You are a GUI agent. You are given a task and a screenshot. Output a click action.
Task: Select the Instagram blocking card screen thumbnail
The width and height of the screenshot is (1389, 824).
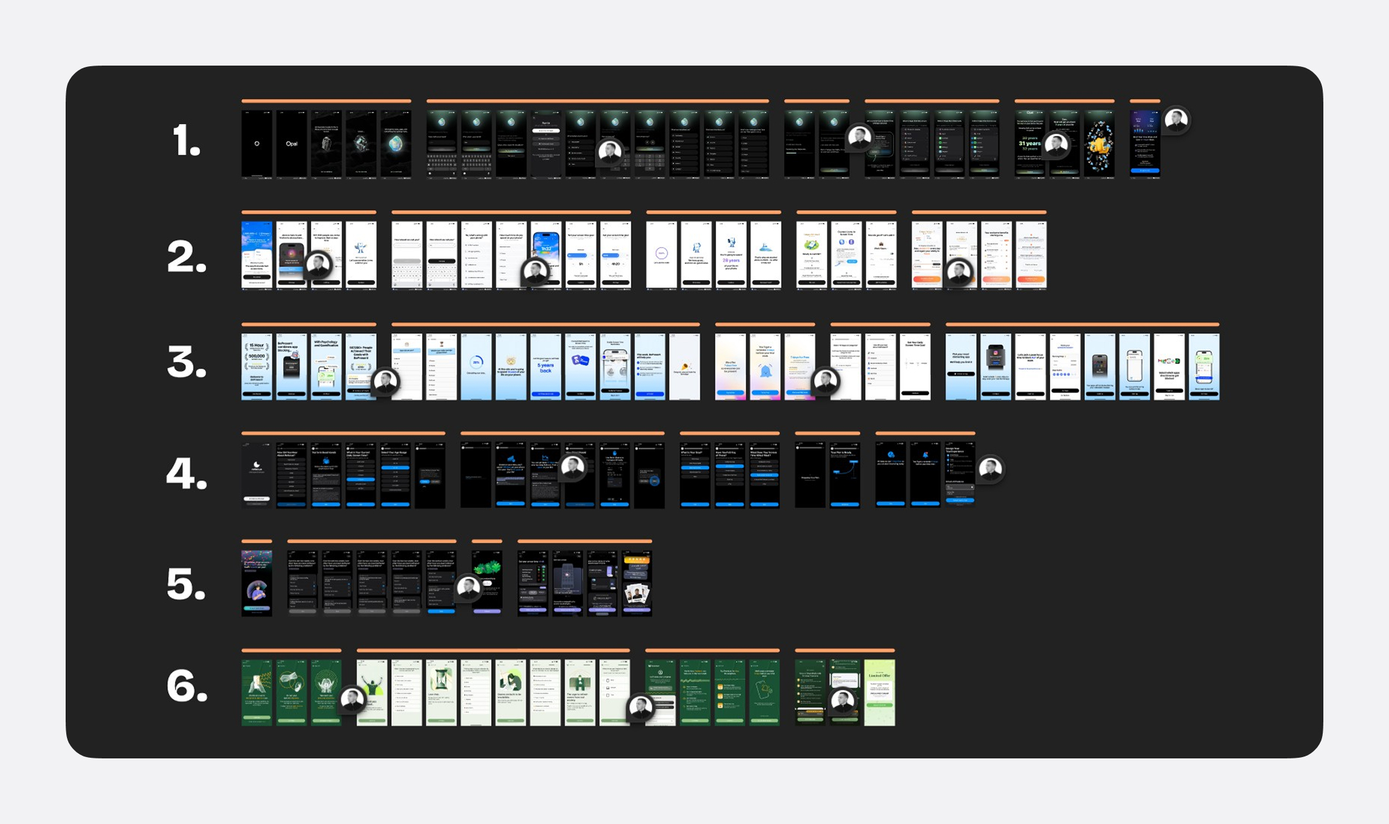point(996,367)
